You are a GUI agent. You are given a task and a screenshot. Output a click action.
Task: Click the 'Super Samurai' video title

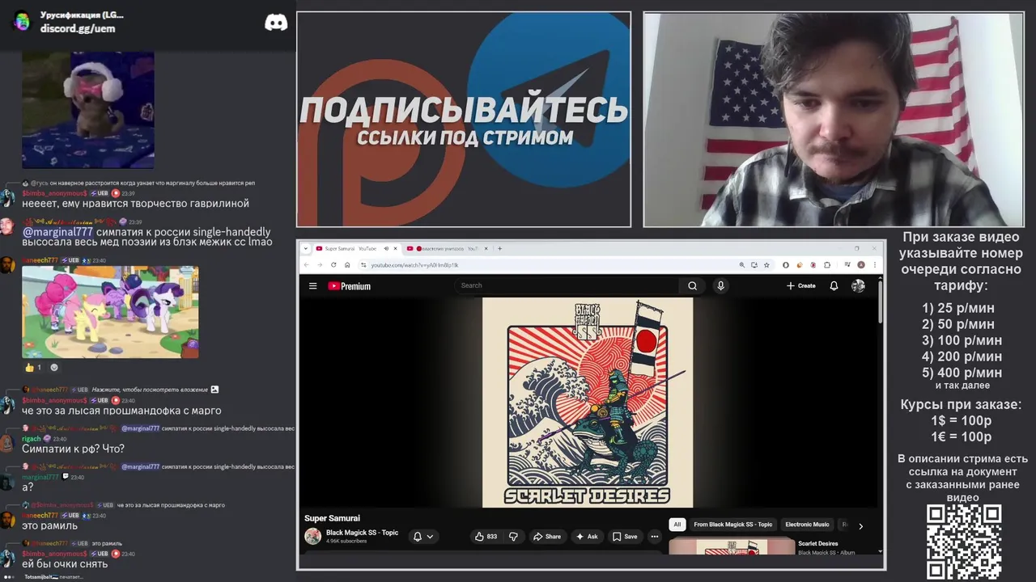pos(332,518)
